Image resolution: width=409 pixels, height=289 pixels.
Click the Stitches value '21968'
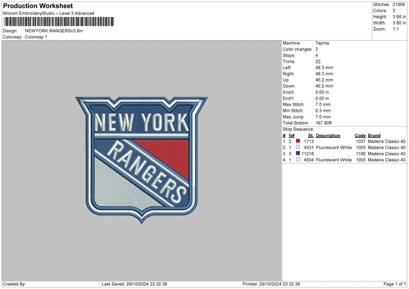coord(399,5)
